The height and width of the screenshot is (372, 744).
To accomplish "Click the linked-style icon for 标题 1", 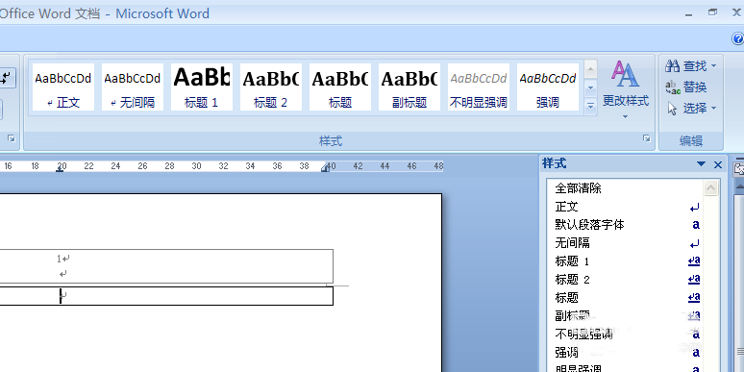I will (x=694, y=260).
